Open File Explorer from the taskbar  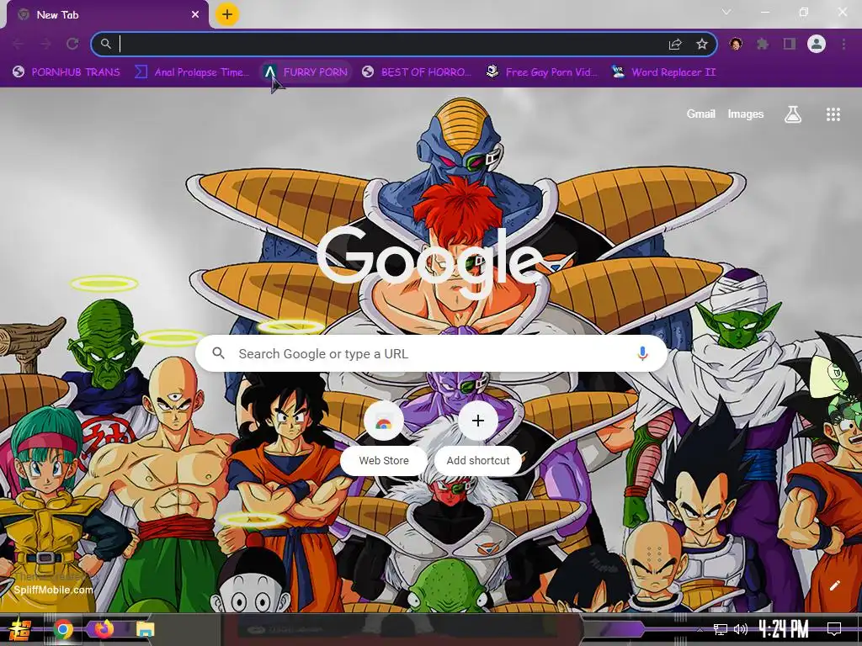point(145,629)
